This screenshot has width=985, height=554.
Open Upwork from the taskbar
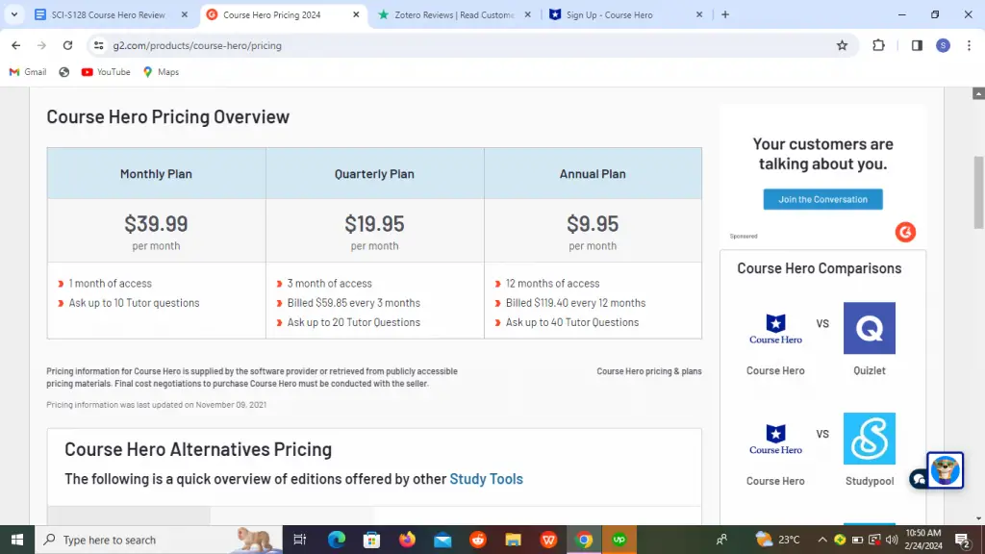pyautogui.click(x=620, y=540)
